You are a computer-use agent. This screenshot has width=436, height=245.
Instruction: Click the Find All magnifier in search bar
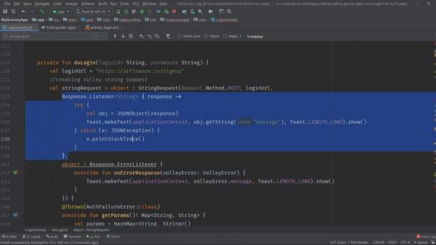131,36
